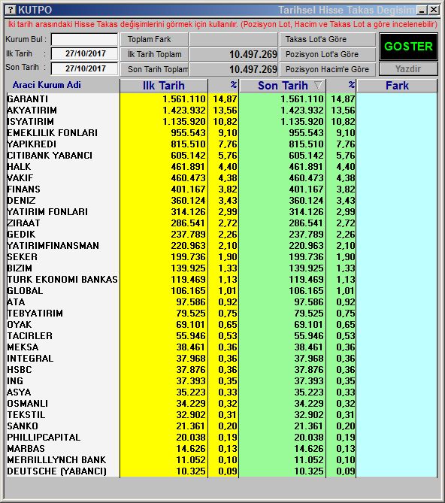Click the Toplam Fark label button
445x503 pixels.
pyautogui.click(x=154, y=39)
